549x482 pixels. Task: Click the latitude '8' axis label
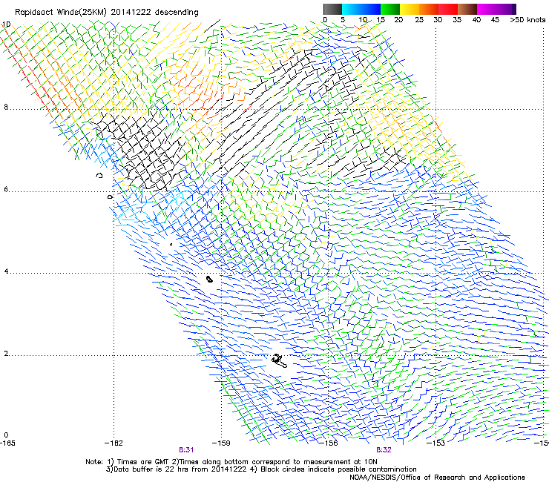(6, 107)
